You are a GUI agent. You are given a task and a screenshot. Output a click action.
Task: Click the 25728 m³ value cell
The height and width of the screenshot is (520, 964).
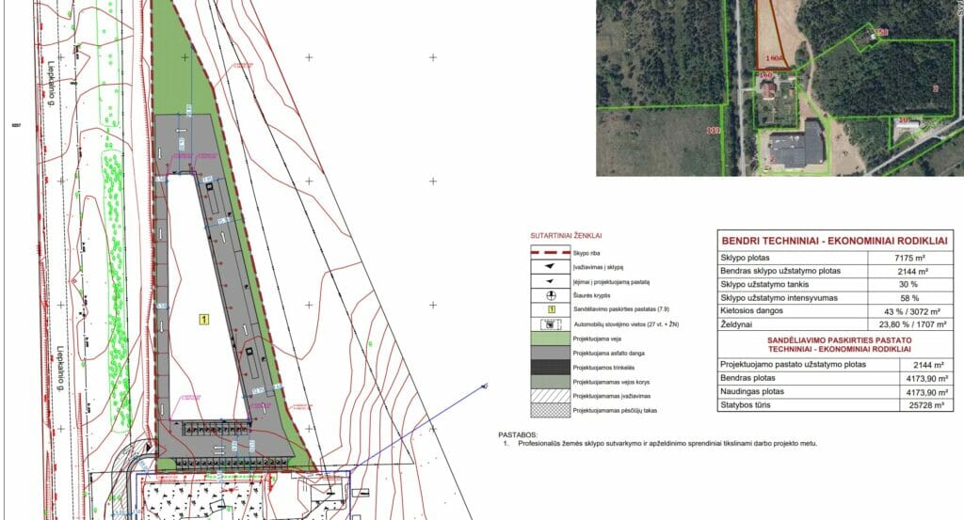coord(927,405)
